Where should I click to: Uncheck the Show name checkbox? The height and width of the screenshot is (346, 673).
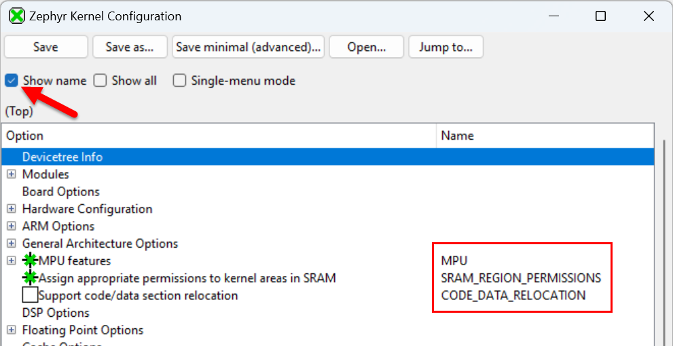(12, 81)
